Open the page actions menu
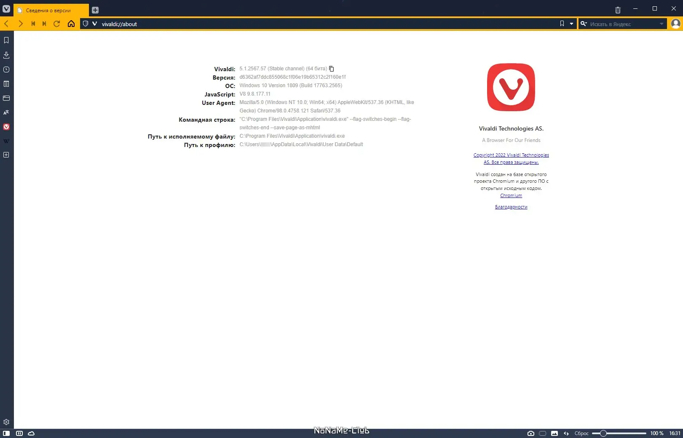The image size is (683, 438). pyautogui.click(x=566, y=433)
